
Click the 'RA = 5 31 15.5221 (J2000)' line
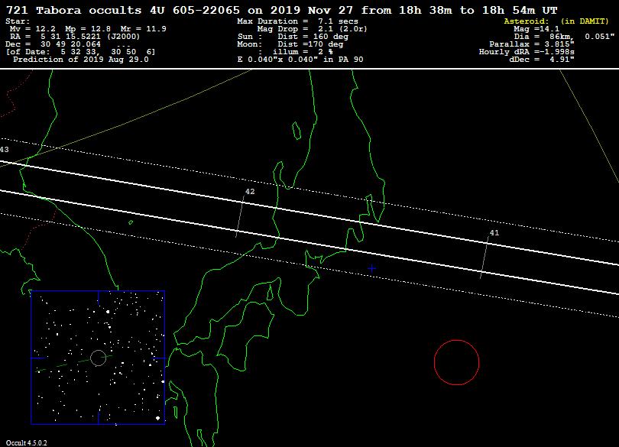pos(75,37)
